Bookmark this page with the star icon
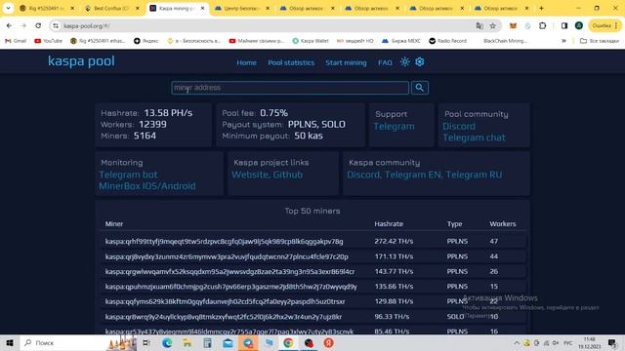 pyautogui.click(x=492, y=26)
